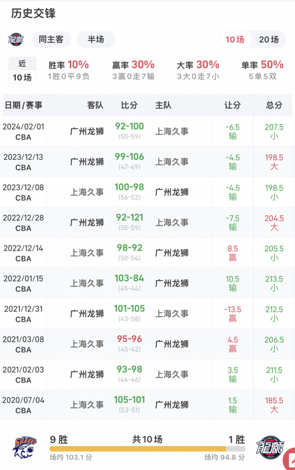
Task: Select the 2022/12/28 match row score 92-121
Action: click(129, 218)
